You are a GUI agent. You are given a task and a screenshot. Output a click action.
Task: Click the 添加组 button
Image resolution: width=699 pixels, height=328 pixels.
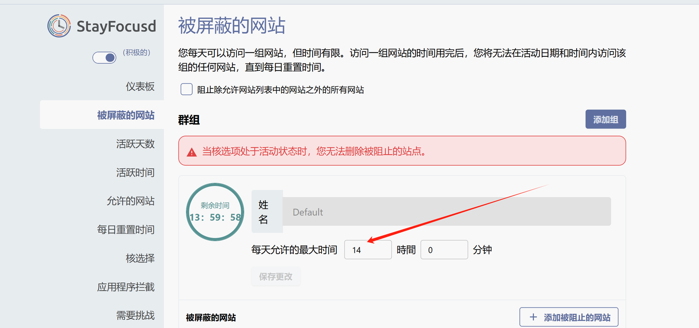click(x=606, y=120)
